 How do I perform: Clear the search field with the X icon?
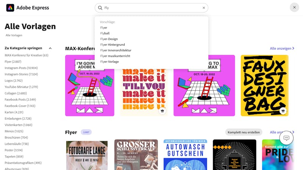click(x=204, y=8)
